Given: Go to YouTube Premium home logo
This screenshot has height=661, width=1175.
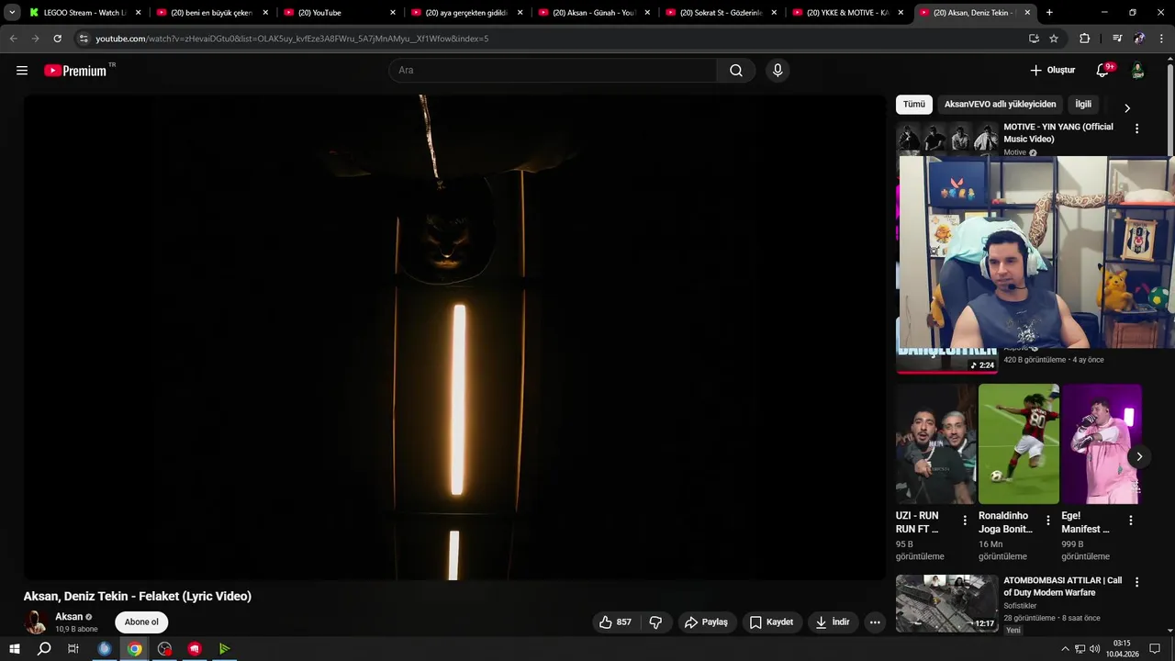Looking at the screenshot, I should [x=75, y=71].
